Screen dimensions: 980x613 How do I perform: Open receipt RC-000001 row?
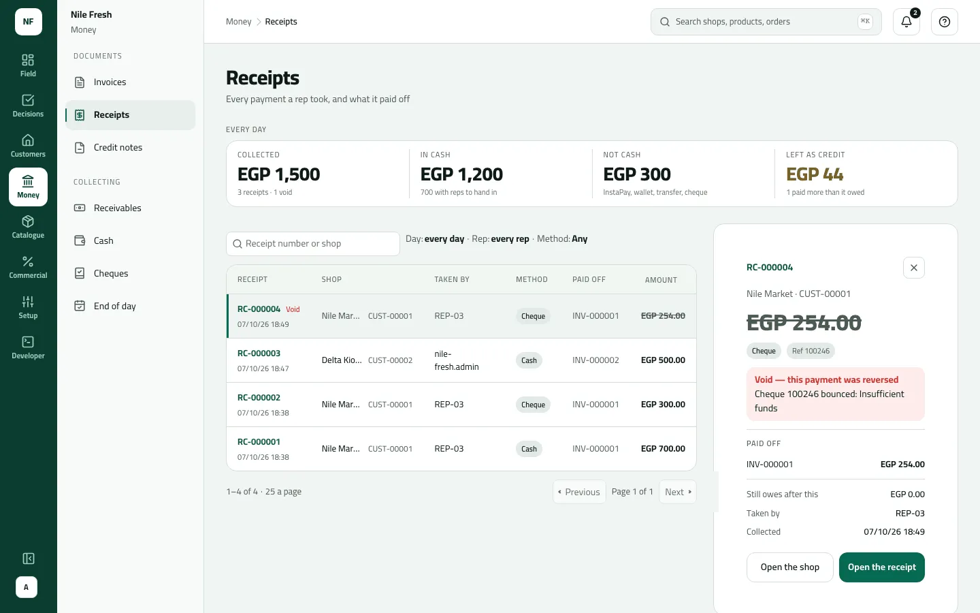[x=461, y=449]
